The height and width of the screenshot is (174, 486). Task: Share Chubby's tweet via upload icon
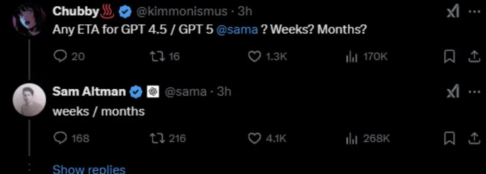[x=473, y=57]
